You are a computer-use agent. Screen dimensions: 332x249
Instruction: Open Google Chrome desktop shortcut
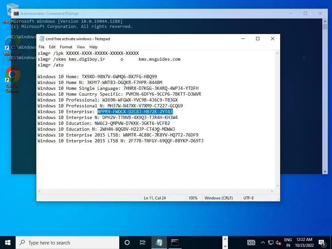[13, 80]
